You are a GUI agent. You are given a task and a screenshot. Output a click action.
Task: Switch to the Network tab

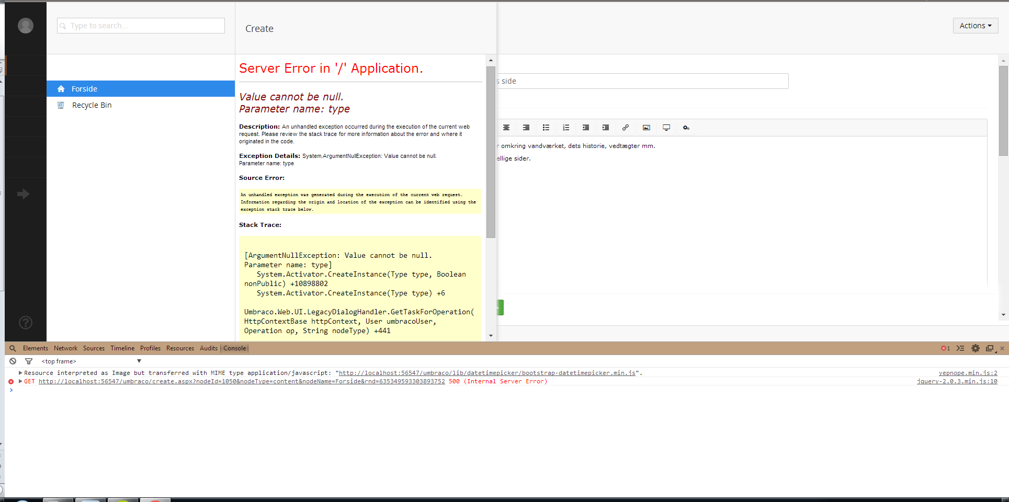[x=65, y=348]
